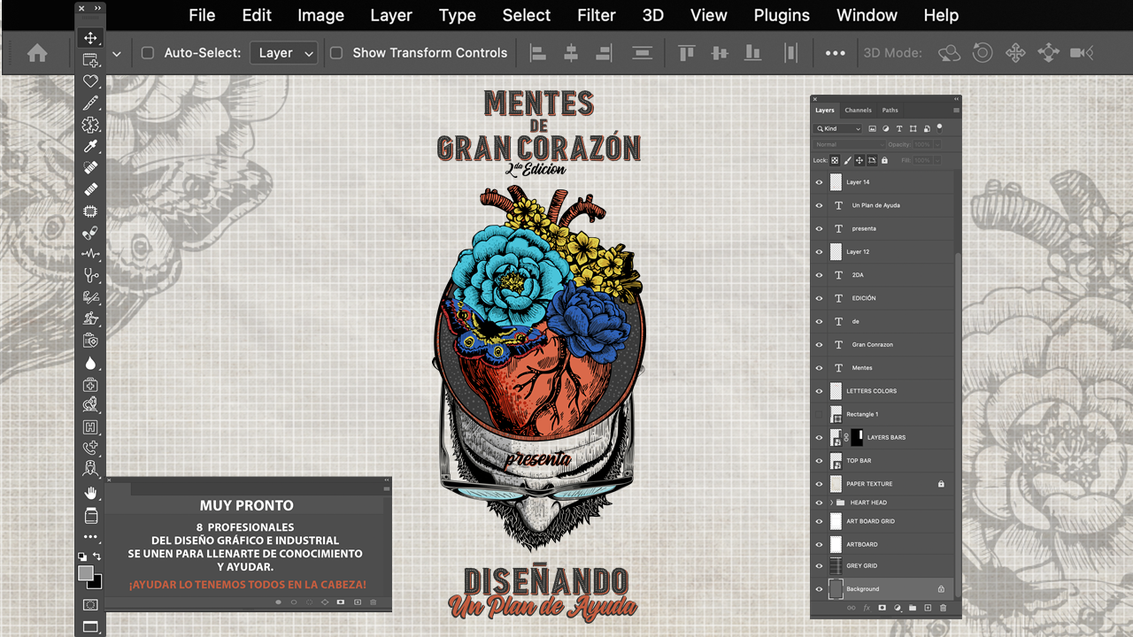Enable Show Transform Controls checkbox

pos(336,53)
